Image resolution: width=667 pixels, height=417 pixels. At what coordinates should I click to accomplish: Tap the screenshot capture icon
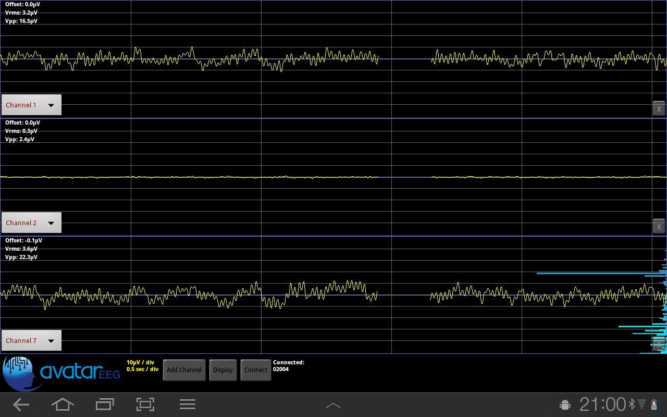145,404
